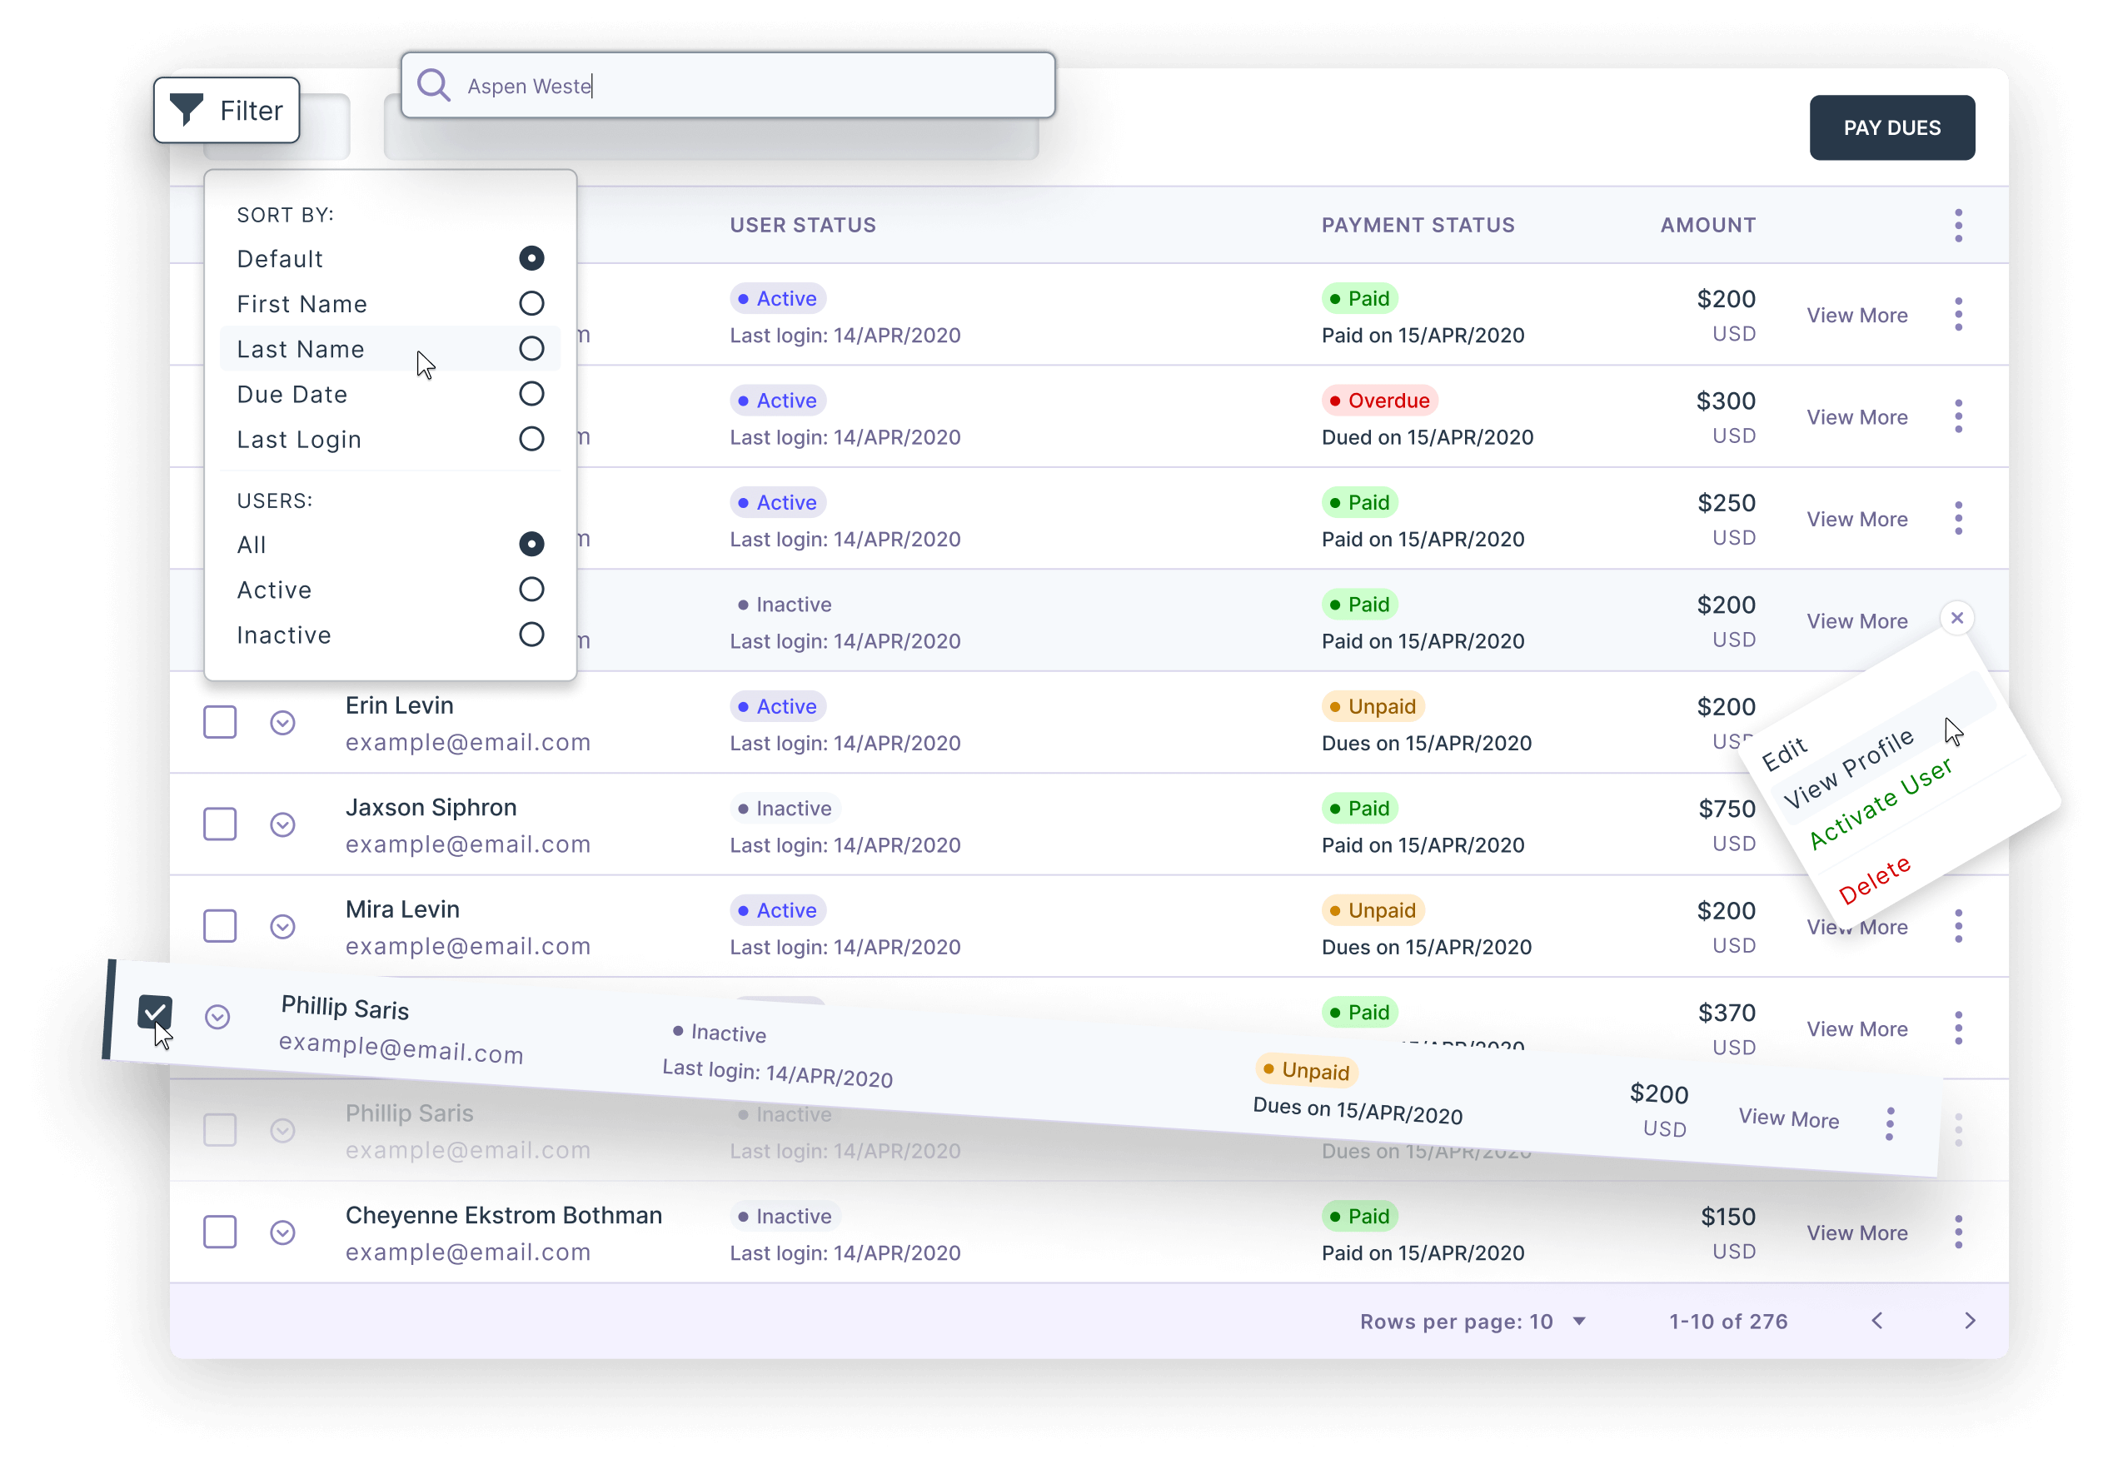The width and height of the screenshot is (2103, 1459).
Task: Check the Erin Levin row checkbox
Action: click(x=219, y=722)
